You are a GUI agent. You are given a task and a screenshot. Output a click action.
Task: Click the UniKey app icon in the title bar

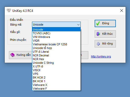click(9, 11)
